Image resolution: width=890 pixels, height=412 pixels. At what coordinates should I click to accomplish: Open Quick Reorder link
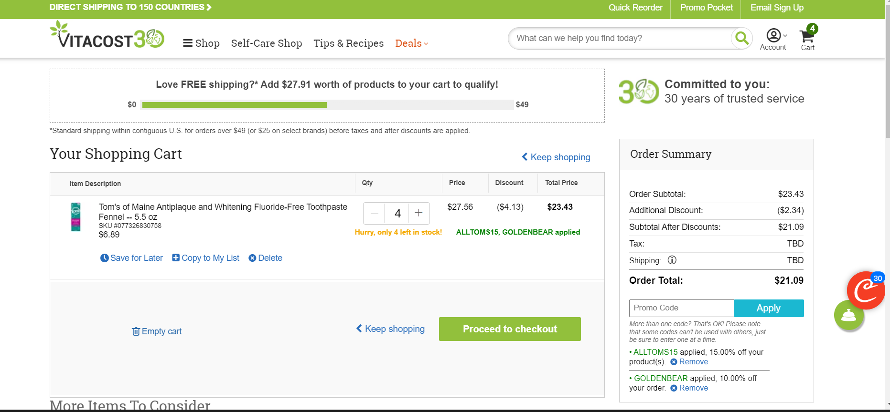pyautogui.click(x=635, y=8)
